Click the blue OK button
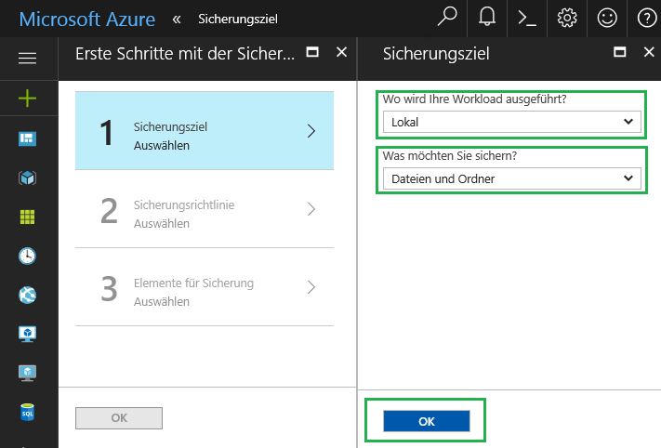This screenshot has width=661, height=448. (427, 421)
